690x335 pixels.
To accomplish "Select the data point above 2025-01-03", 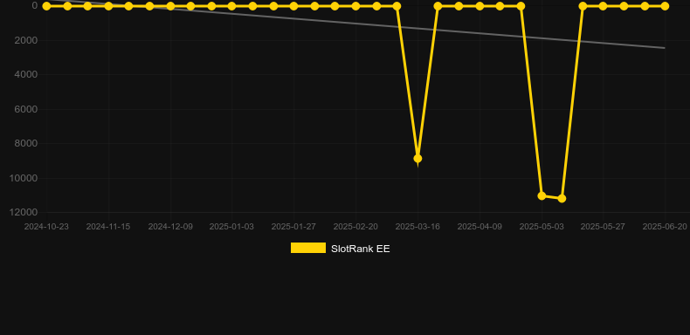I will click(x=232, y=6).
